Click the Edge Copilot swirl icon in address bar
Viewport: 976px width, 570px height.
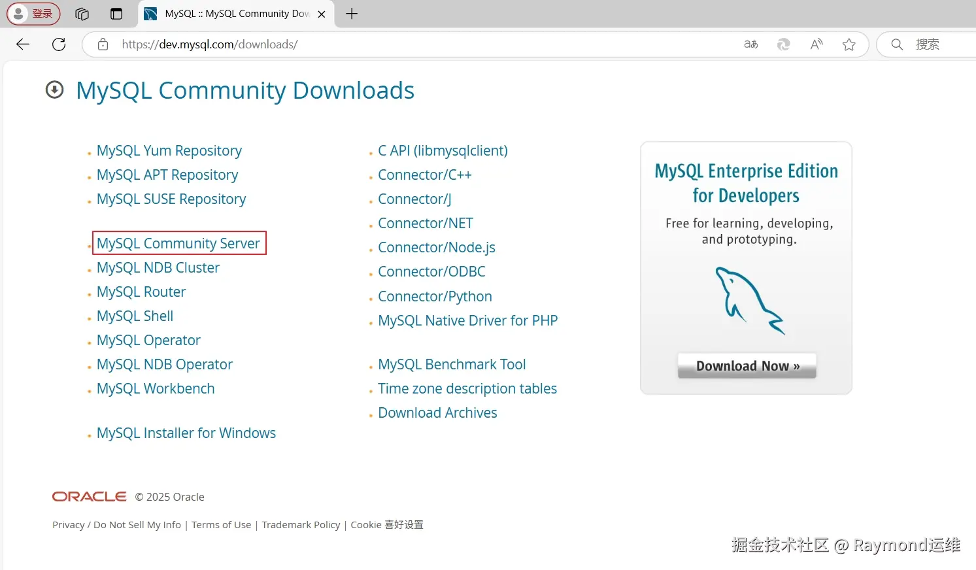pyautogui.click(x=783, y=44)
